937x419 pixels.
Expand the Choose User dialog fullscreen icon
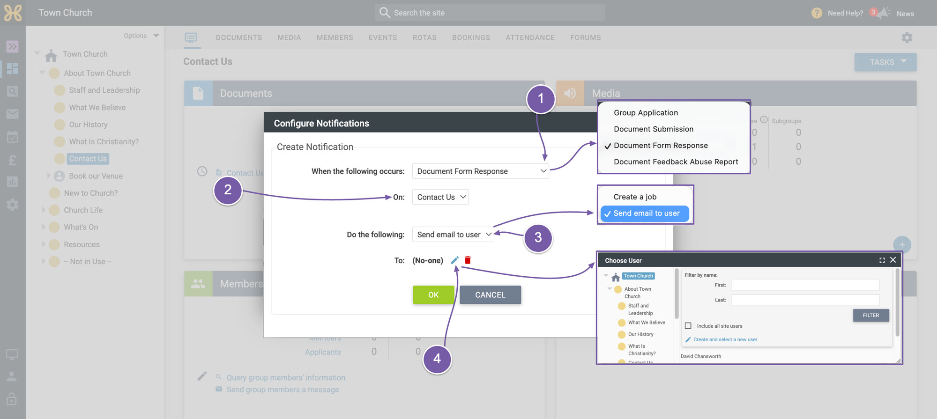point(882,260)
